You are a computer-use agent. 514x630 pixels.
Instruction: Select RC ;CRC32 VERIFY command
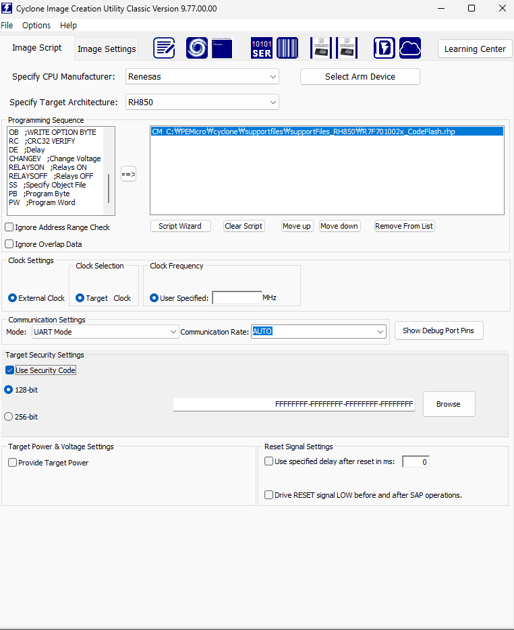(x=42, y=141)
